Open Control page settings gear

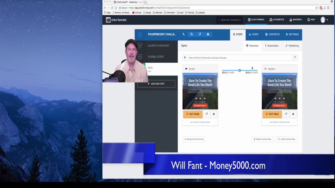click(214, 114)
